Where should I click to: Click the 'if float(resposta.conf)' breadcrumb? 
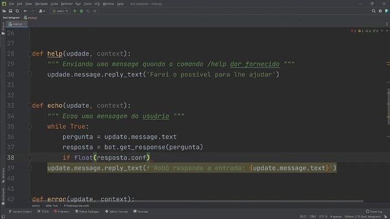[76, 206]
